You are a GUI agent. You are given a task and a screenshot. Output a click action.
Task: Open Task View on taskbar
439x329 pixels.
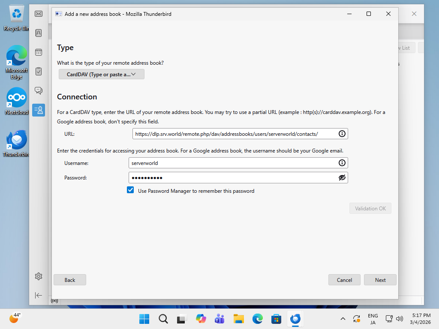(x=182, y=319)
